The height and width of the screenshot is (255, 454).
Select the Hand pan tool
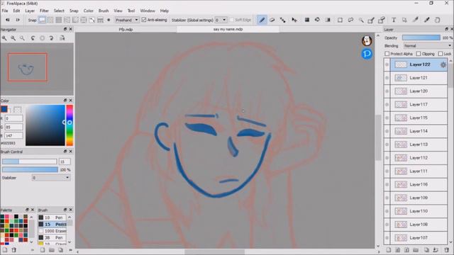coord(437,20)
